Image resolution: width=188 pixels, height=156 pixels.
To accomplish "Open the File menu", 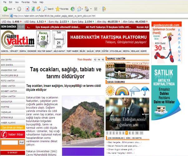I will (x=5, y=2).
